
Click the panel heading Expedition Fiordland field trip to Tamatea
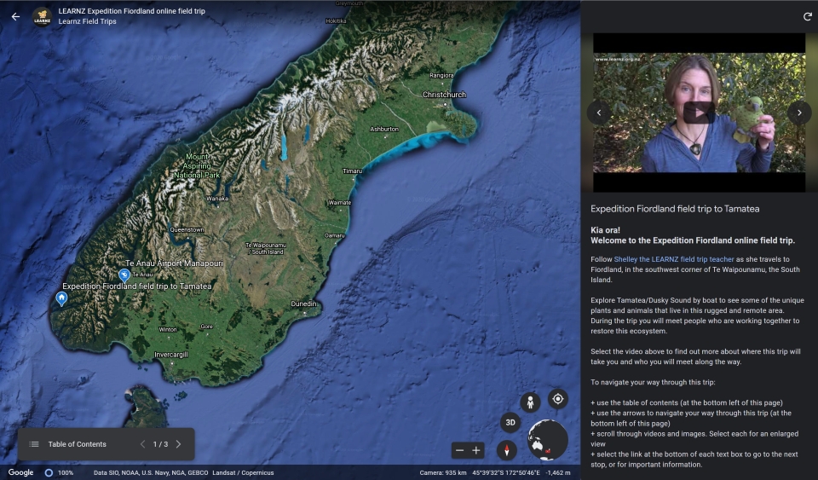(675, 209)
